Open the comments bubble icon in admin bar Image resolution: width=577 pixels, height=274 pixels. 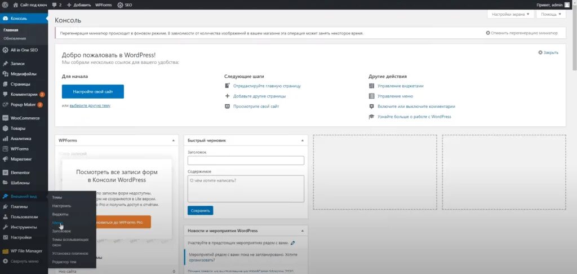pyautogui.click(x=55, y=6)
